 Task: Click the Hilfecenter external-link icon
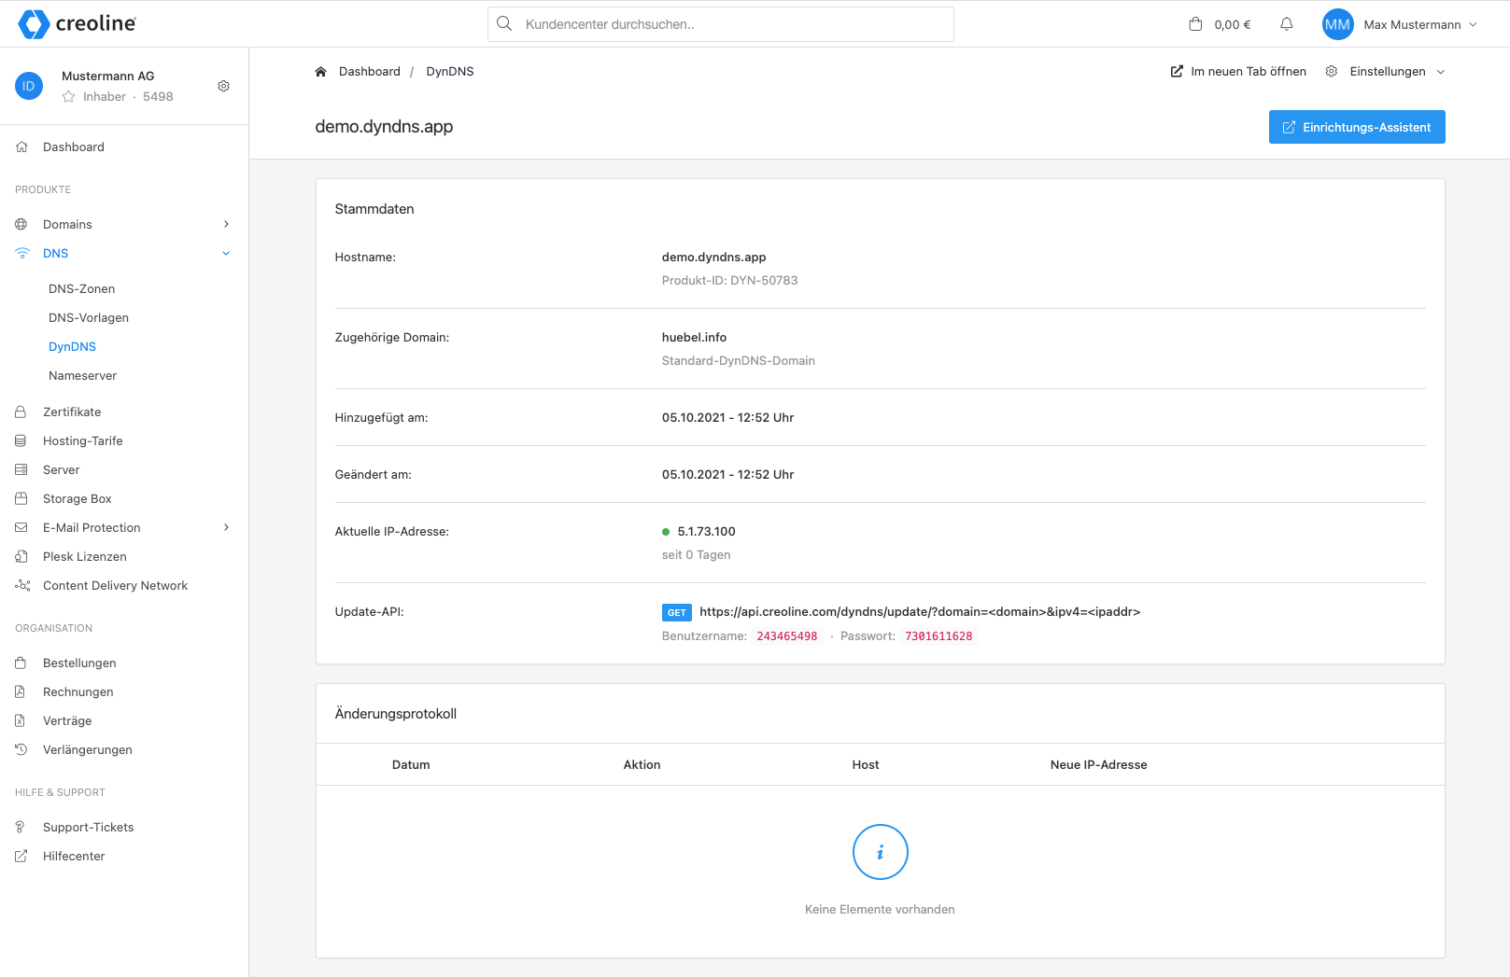tap(21, 856)
